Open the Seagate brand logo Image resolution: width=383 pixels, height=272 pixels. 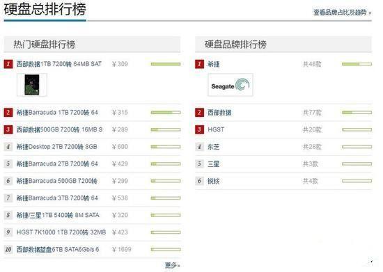(230, 85)
